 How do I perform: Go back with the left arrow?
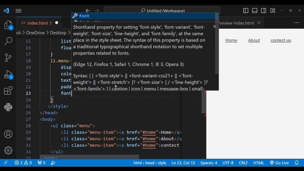(x=88, y=10)
